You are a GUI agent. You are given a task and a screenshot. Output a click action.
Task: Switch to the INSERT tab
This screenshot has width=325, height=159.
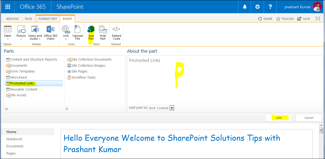pos(67,19)
